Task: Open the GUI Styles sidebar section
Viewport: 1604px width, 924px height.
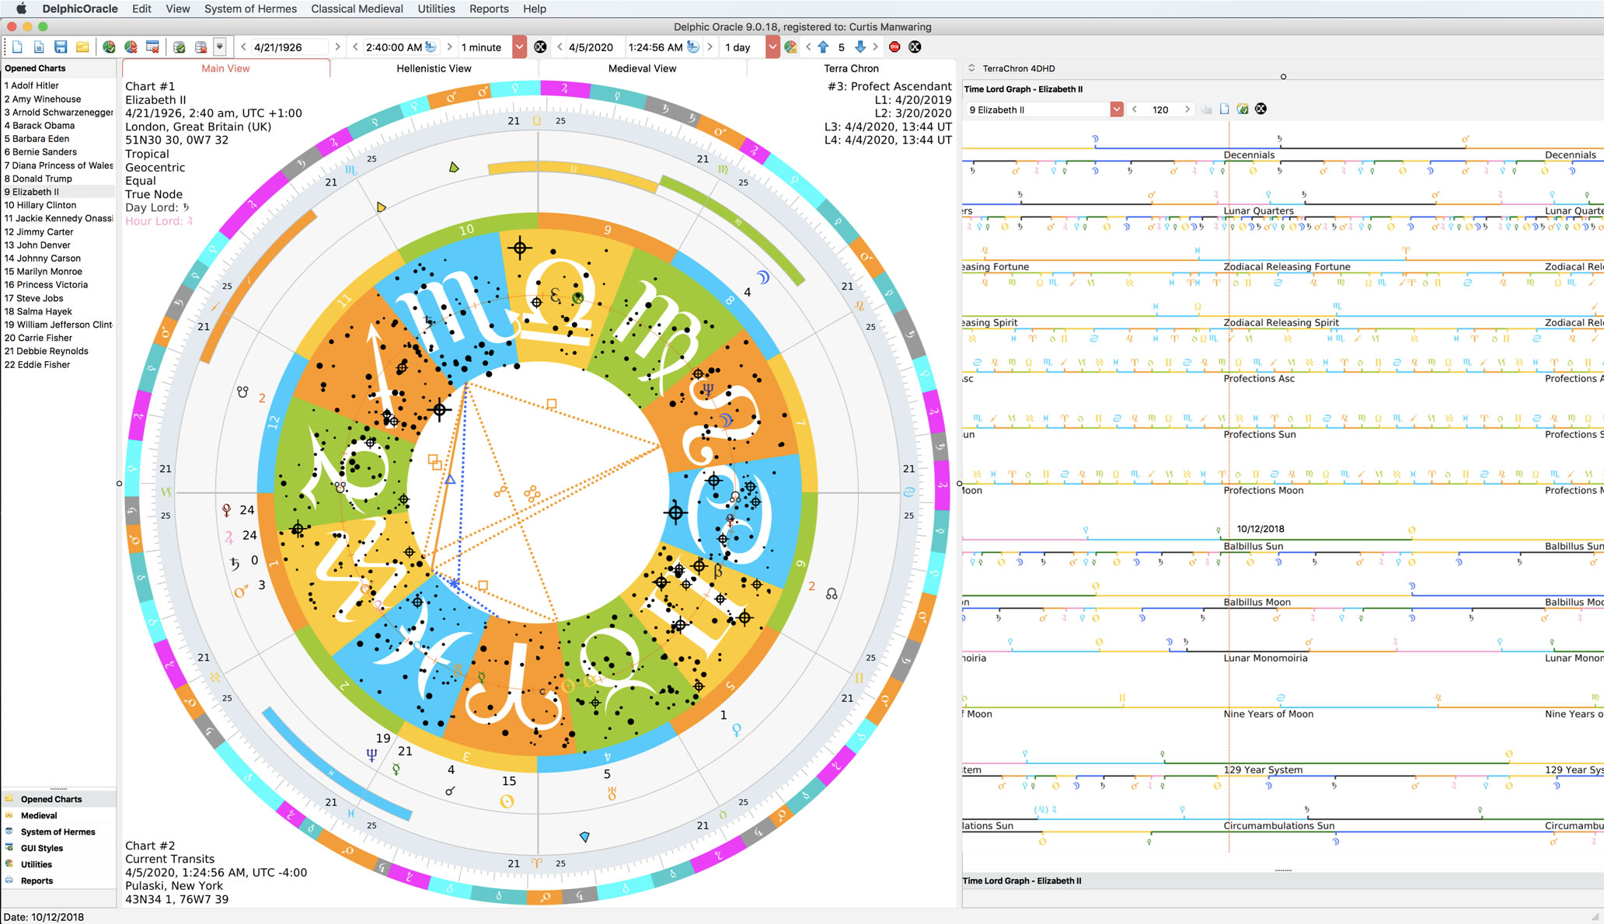Action: pos(58,848)
